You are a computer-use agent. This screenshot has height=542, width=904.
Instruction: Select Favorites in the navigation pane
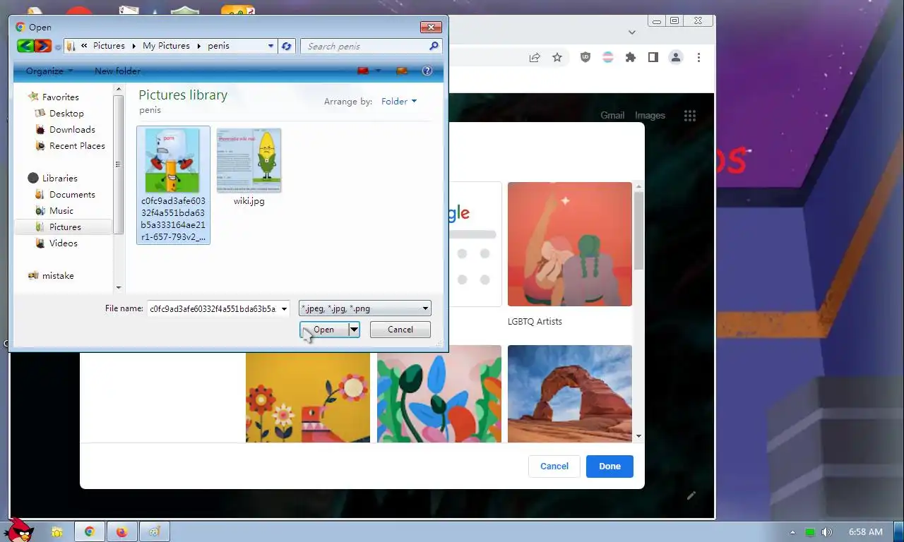tap(60, 97)
